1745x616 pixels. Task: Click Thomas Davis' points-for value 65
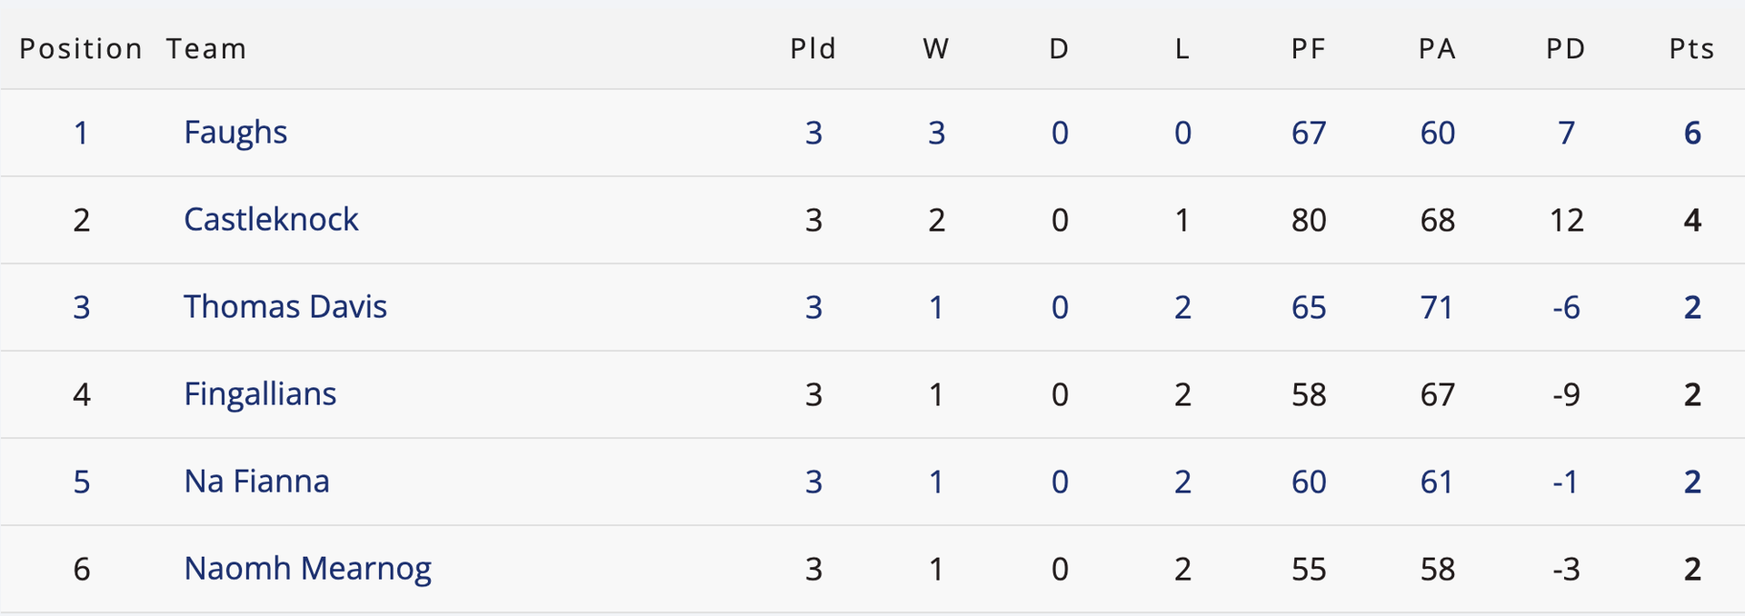1309,307
